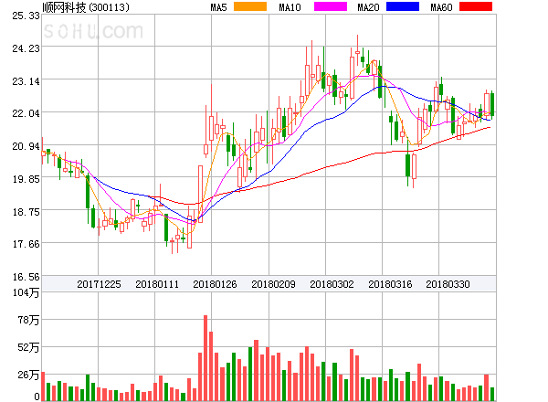Click the 16.56 price axis label
Image resolution: width=548 pixels, height=402 pixels.
point(26,277)
